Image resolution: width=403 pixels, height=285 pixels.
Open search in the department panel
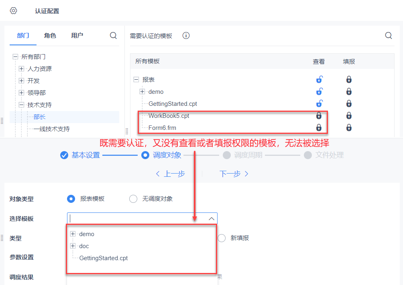(113, 35)
